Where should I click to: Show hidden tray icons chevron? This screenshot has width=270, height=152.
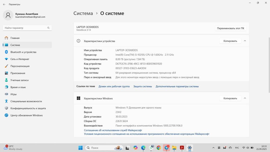213,148
